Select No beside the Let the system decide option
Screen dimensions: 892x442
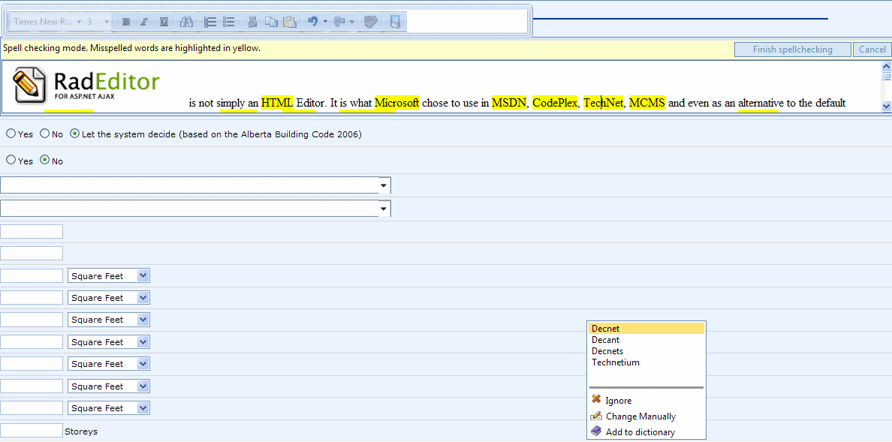45,134
